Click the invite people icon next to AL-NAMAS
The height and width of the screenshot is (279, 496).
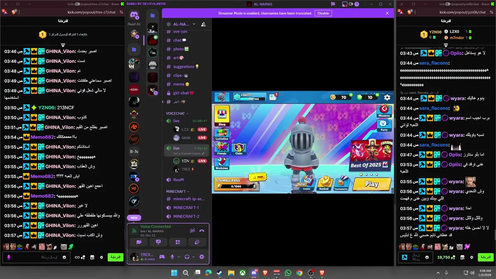click(x=203, y=24)
